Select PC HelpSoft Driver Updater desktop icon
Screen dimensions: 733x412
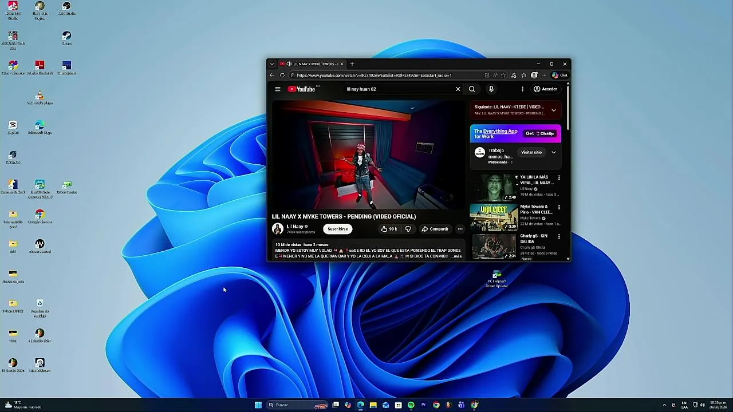click(x=496, y=279)
